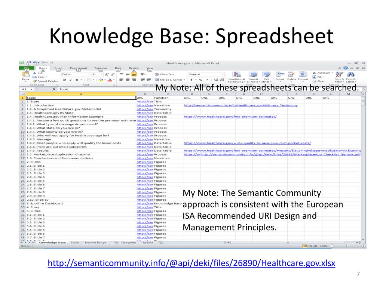The image size is (383, 287).
Task: Click the Borders icon
Action: pyautogui.click(x=89, y=80)
